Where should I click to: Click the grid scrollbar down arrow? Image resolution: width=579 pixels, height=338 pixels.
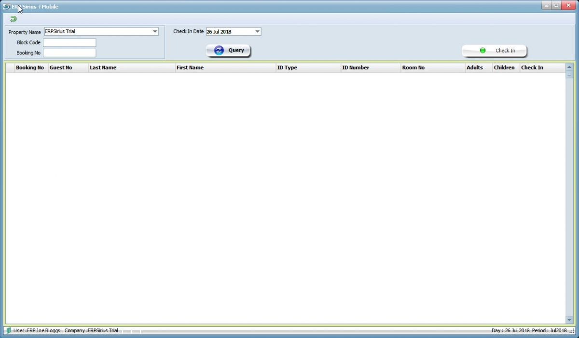(x=569, y=320)
